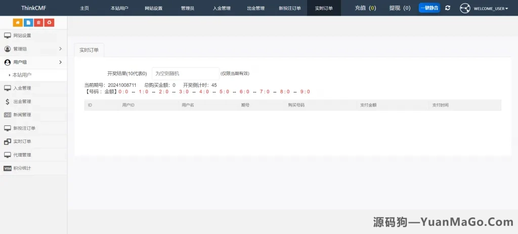
Task: Open 管理员 in the top navigation
Action: [x=188, y=8]
